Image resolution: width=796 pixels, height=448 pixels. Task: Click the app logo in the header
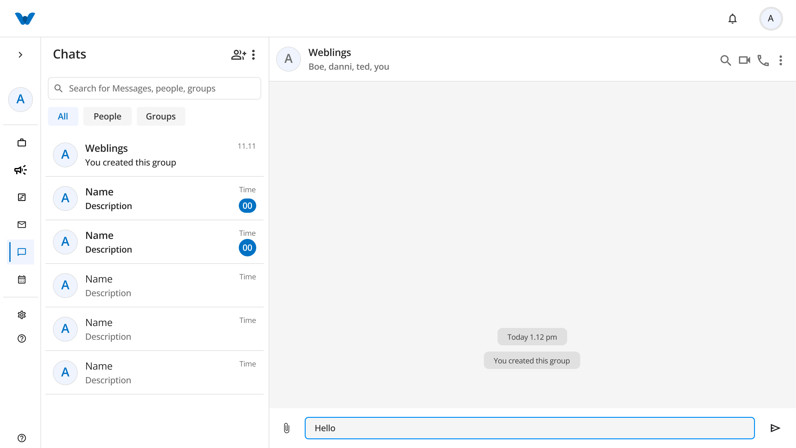pyautogui.click(x=25, y=18)
